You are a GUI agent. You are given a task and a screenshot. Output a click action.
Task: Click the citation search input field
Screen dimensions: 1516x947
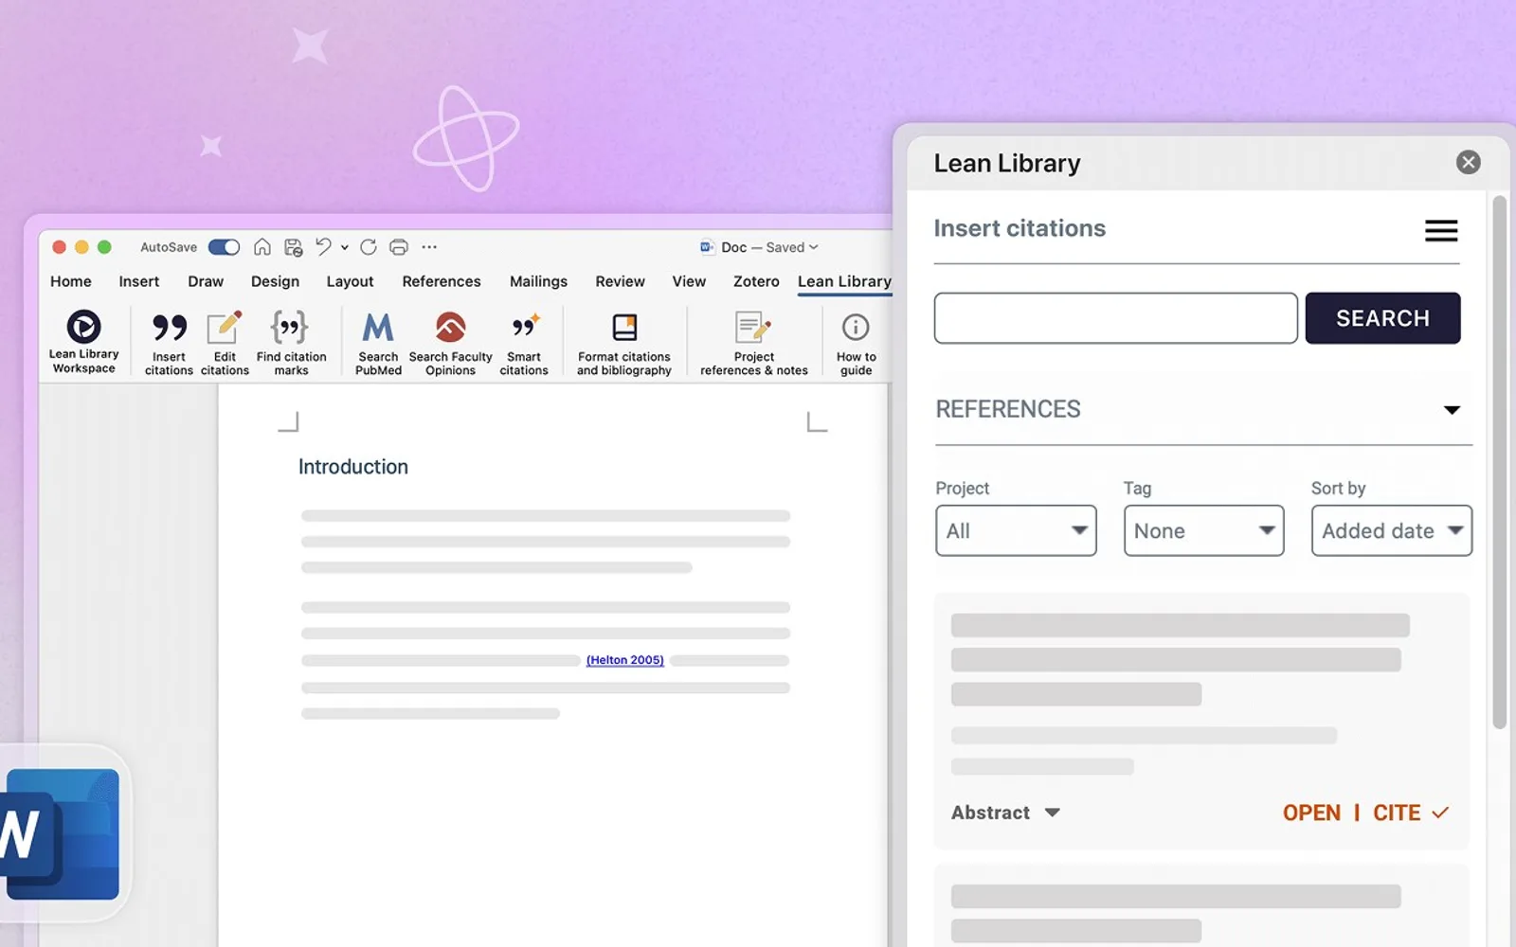point(1115,318)
